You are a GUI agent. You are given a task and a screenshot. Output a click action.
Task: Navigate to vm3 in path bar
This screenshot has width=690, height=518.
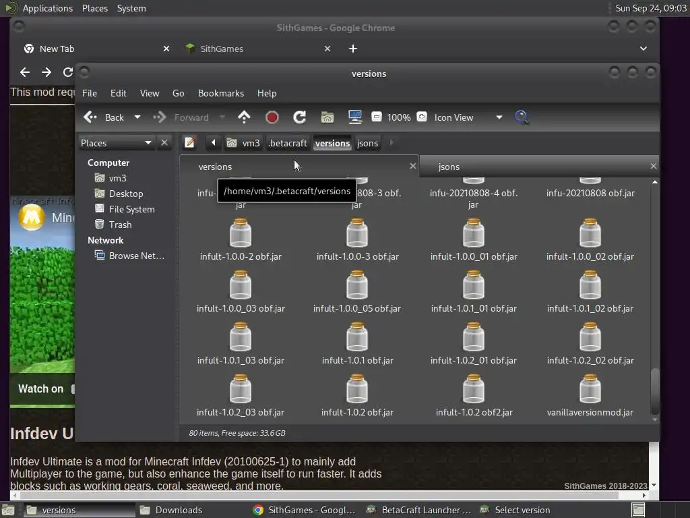click(x=243, y=143)
